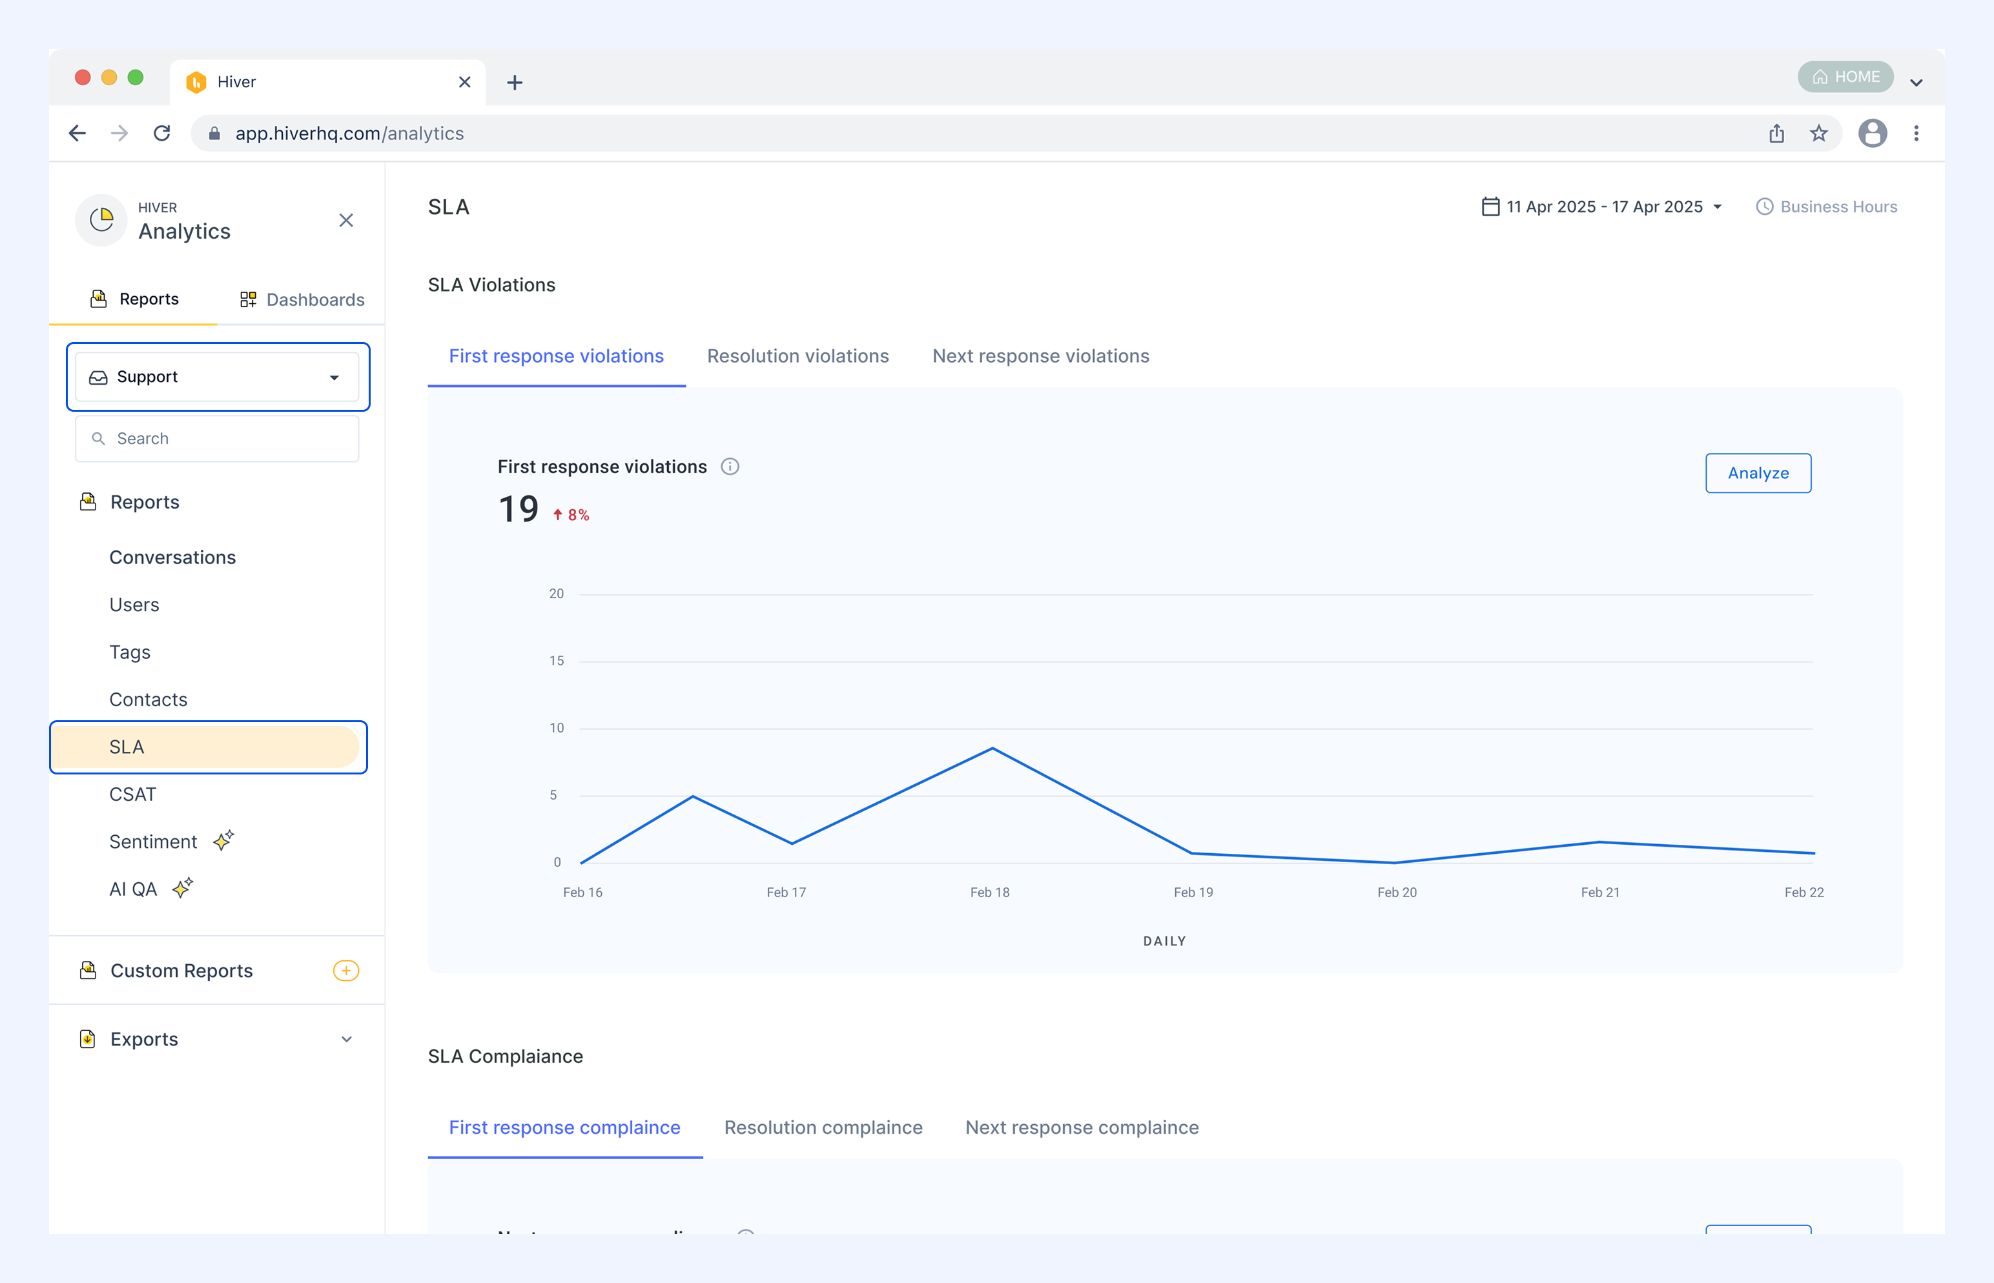The width and height of the screenshot is (1994, 1283).
Task: Select the Next response complaince tab
Action: (x=1081, y=1127)
